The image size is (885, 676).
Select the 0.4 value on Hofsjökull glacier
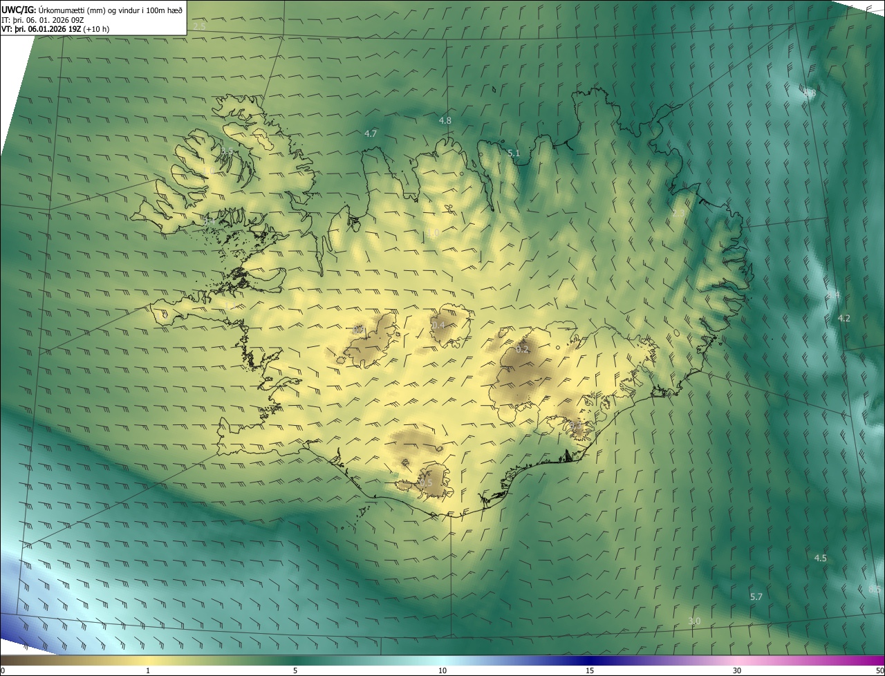click(438, 326)
